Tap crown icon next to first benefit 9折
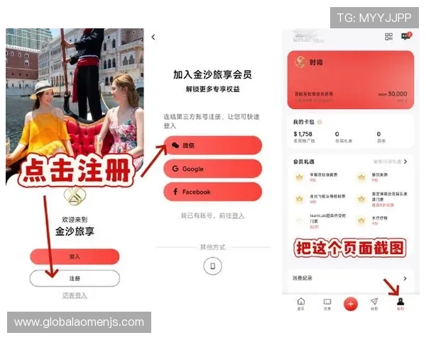The width and height of the screenshot is (426, 340). pos(300,177)
